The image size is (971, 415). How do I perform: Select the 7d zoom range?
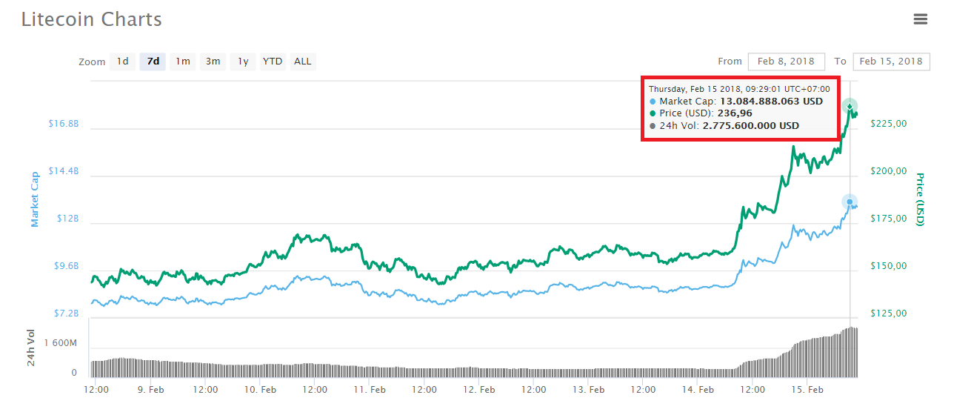[153, 62]
